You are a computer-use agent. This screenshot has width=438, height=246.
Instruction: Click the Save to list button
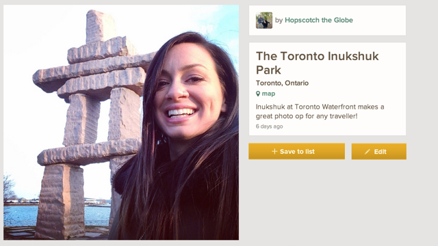pos(296,152)
